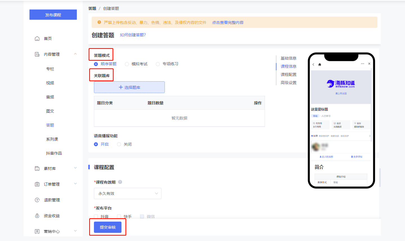Screen dimensions: 405x241
Task: Open 答题 in the sidebar
Action: pos(50,125)
